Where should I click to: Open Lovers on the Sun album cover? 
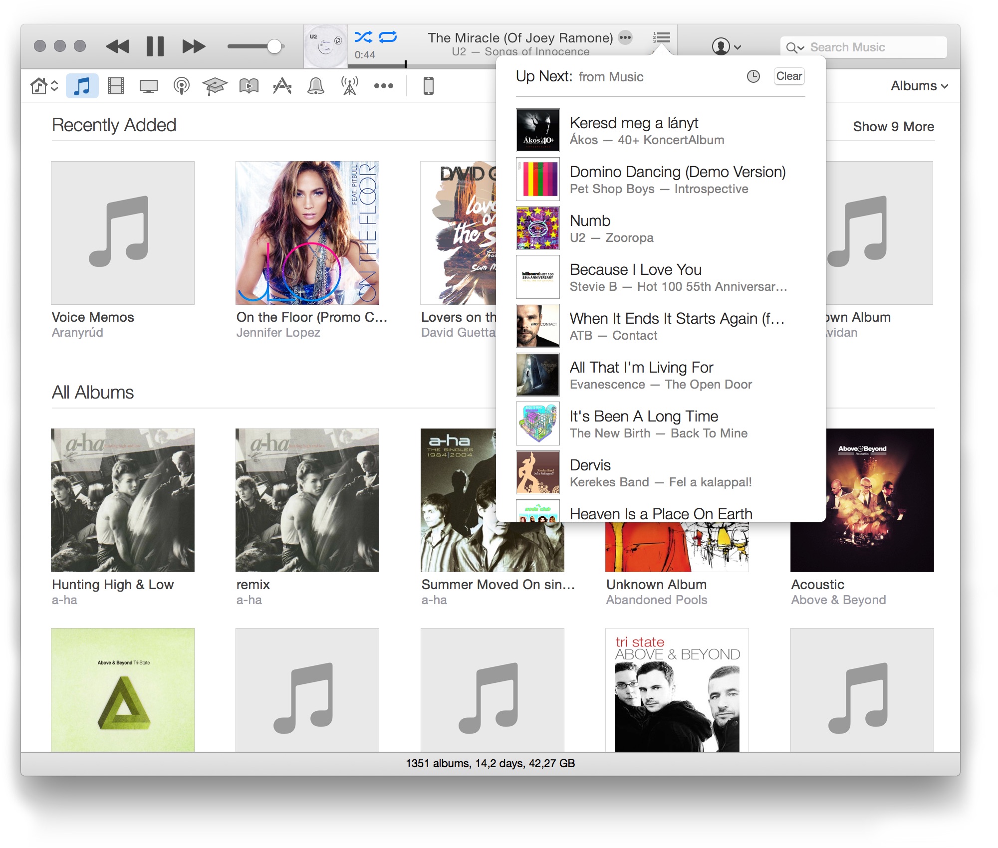coord(458,233)
